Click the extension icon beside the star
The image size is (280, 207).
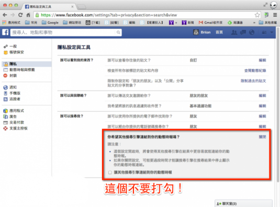[x=266, y=15]
